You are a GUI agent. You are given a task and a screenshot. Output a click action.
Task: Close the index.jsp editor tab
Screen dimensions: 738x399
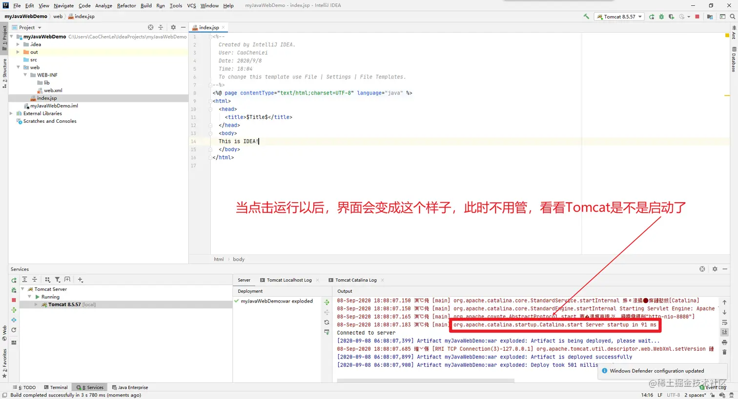[224, 27]
